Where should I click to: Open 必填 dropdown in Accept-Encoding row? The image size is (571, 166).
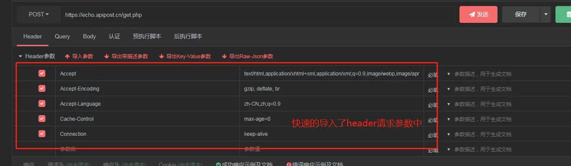439,89
